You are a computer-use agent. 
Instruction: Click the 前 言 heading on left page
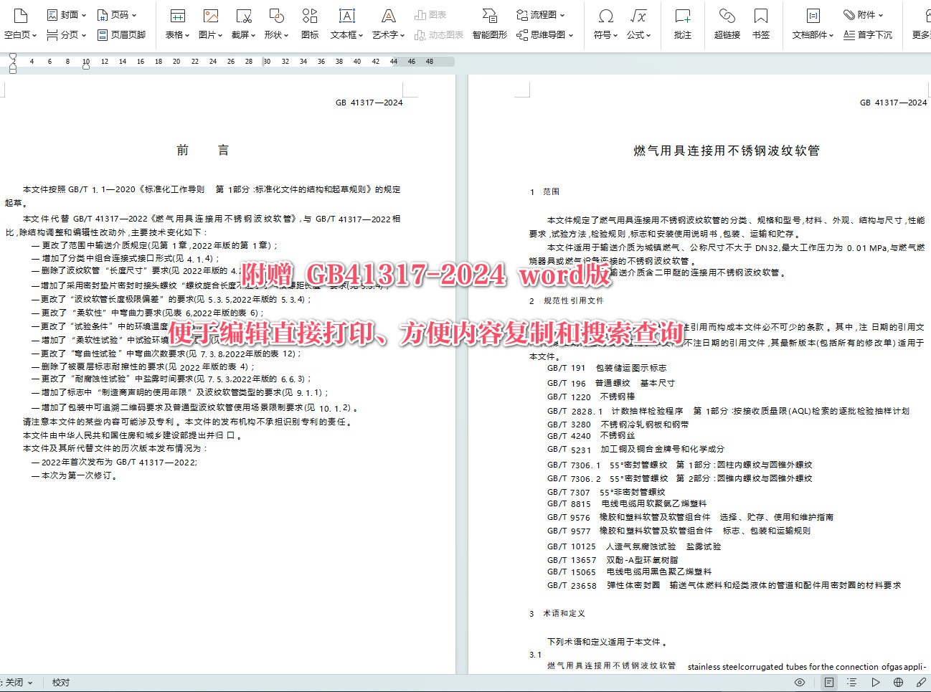(x=203, y=150)
